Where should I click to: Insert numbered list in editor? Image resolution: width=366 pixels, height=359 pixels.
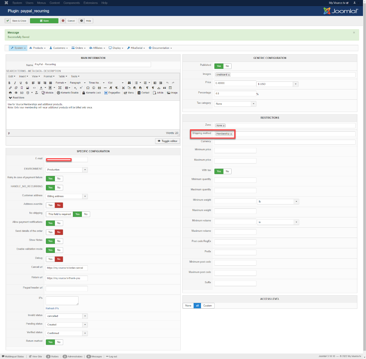coord(145,83)
